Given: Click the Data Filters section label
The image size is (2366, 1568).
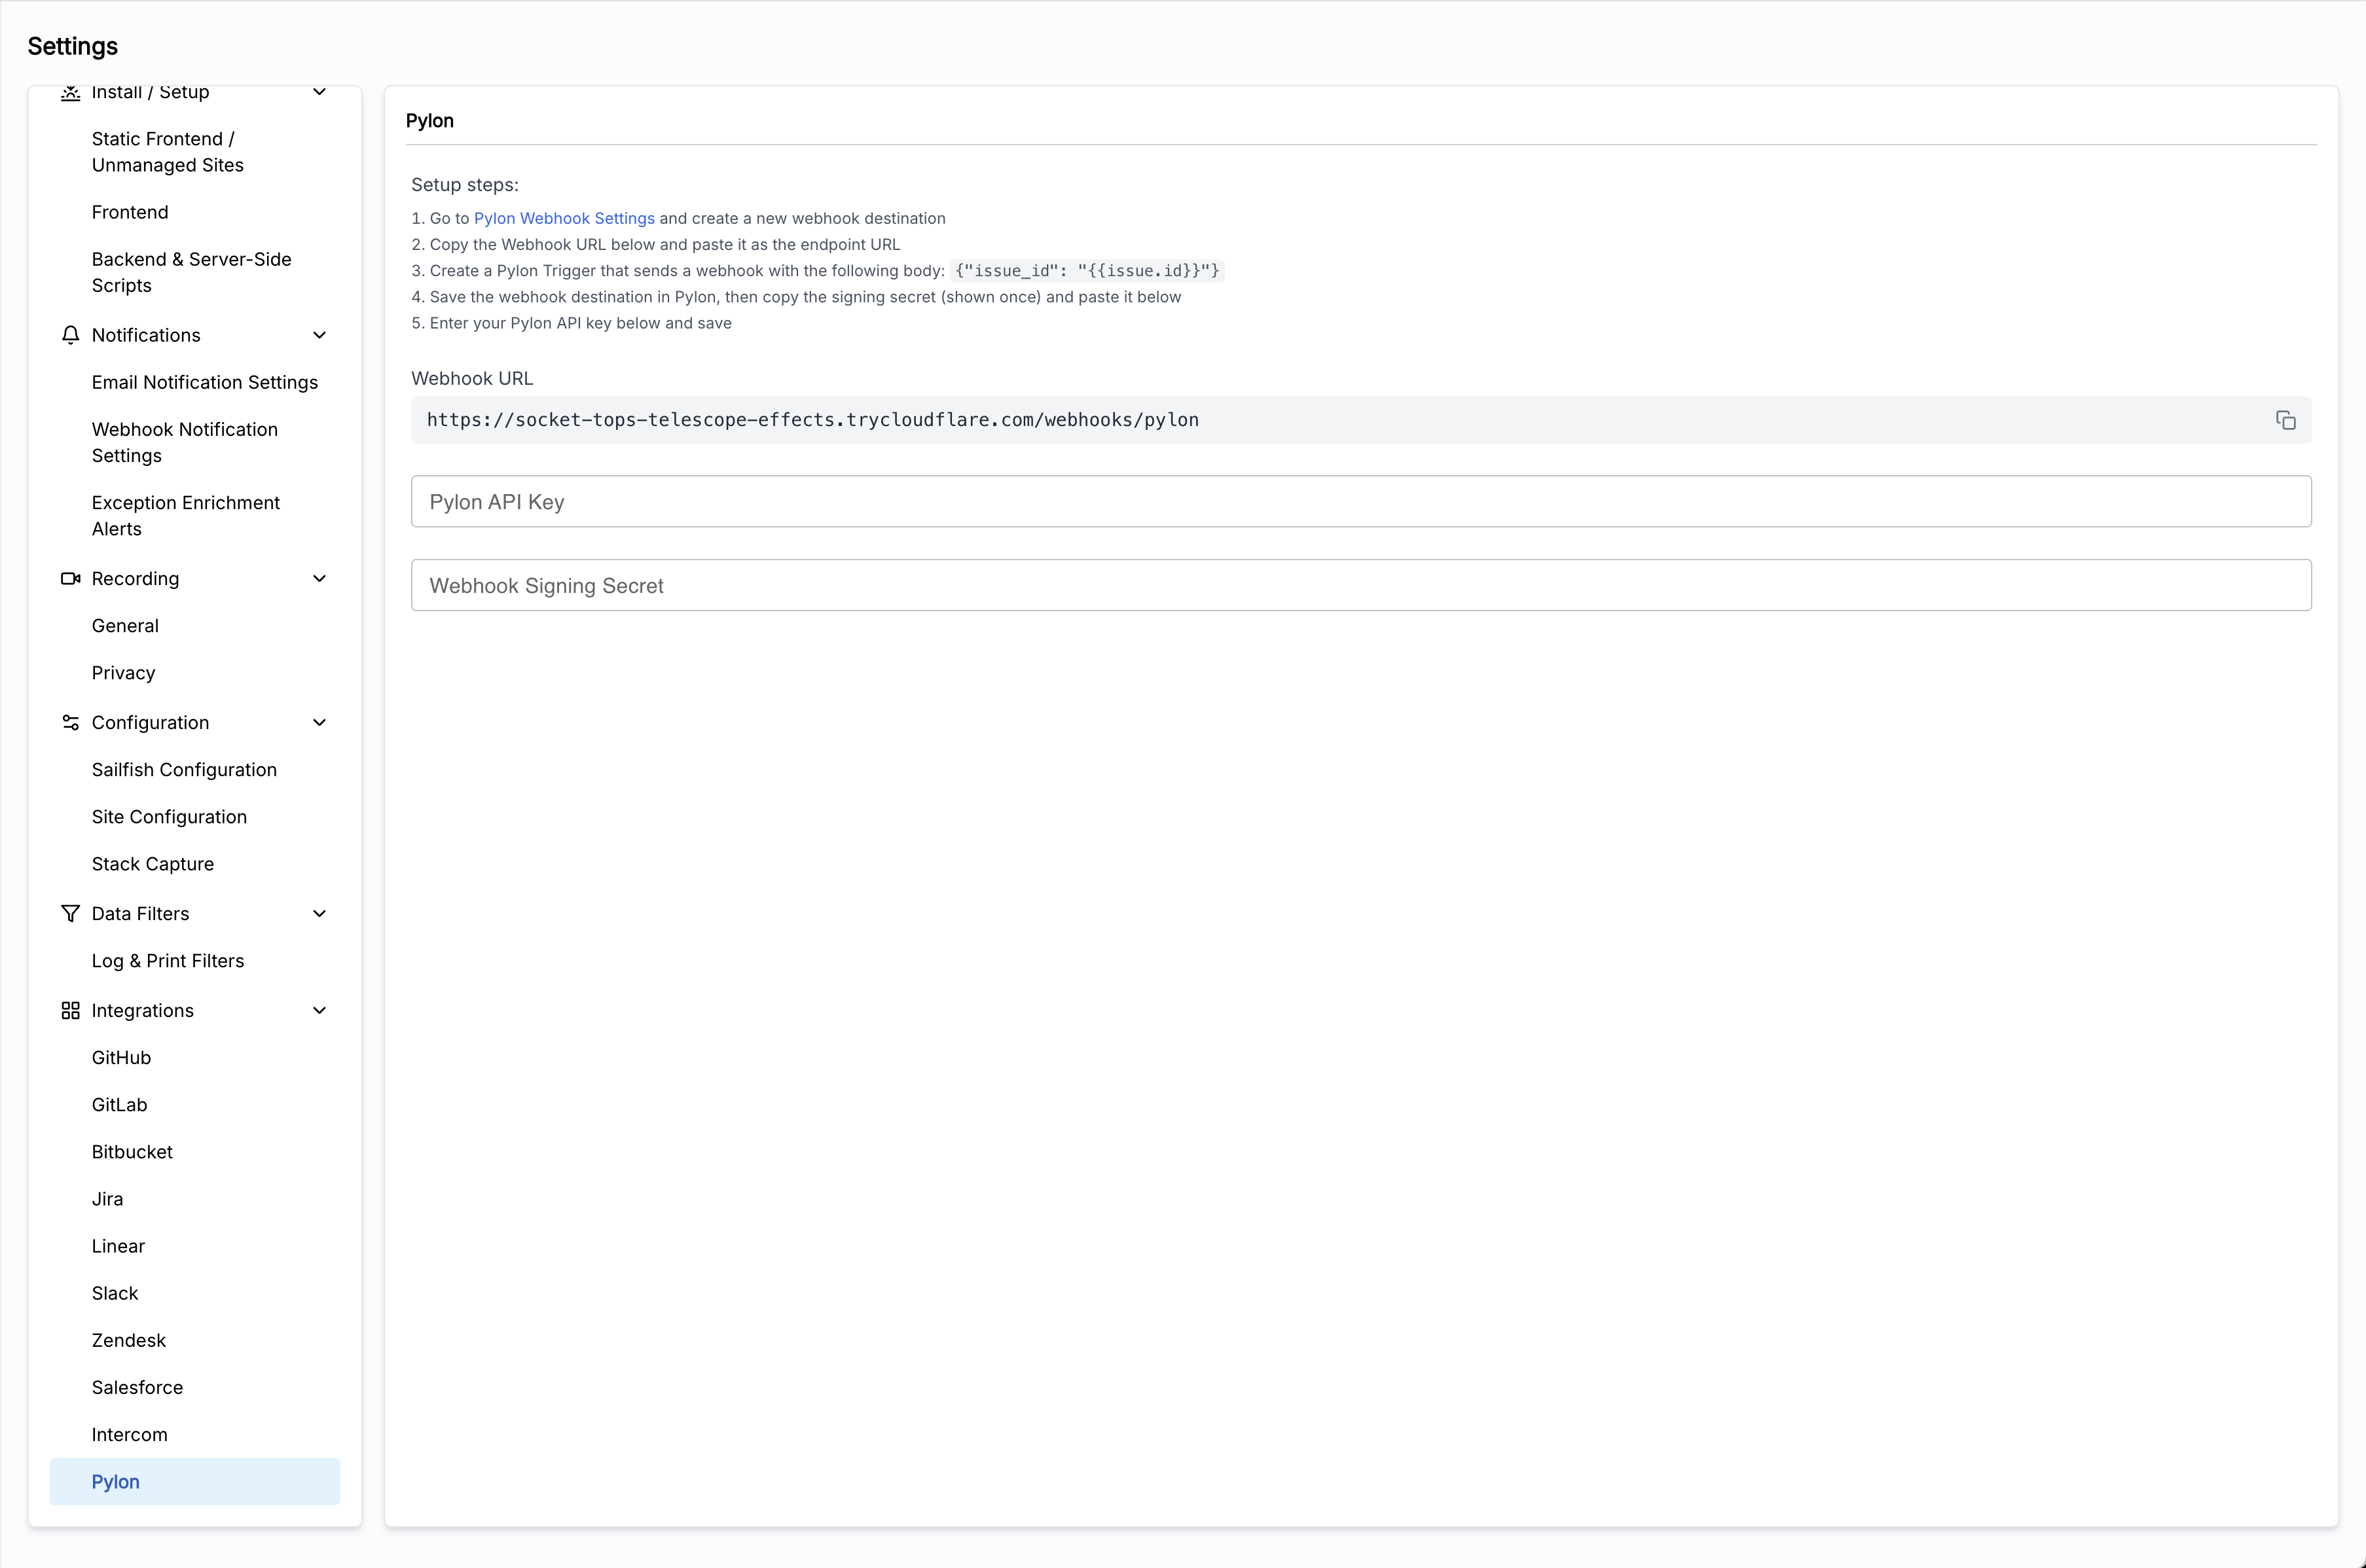Looking at the screenshot, I should [140, 913].
